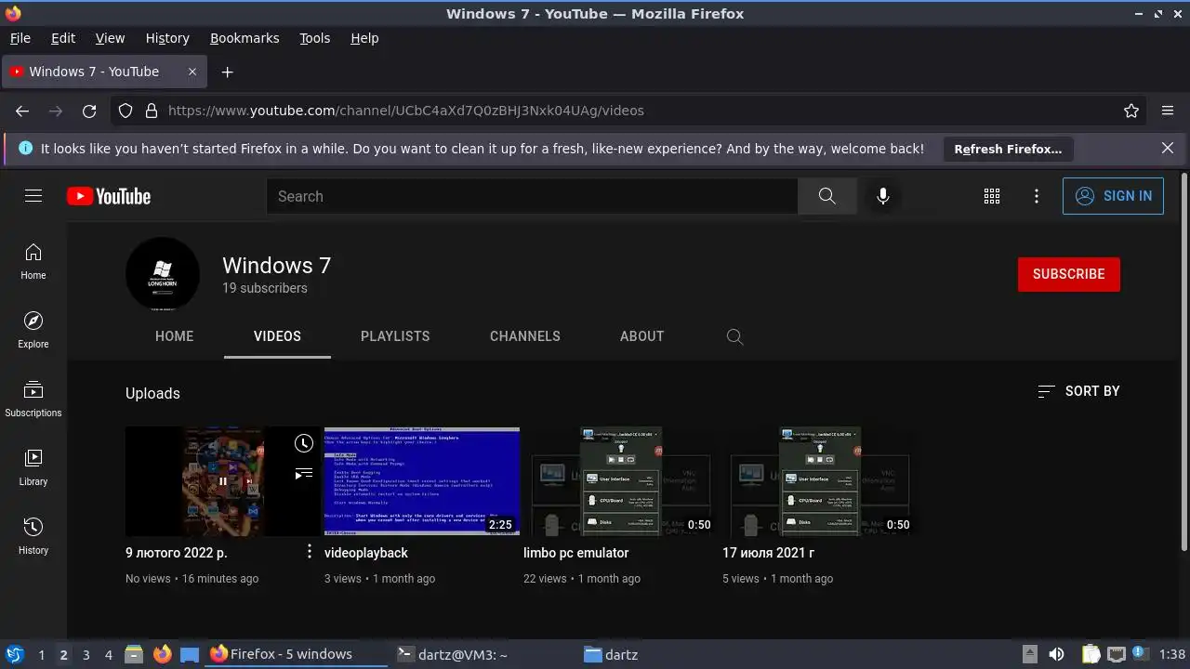The image size is (1190, 669).
Task: Reload the page
Action: [x=89, y=111]
